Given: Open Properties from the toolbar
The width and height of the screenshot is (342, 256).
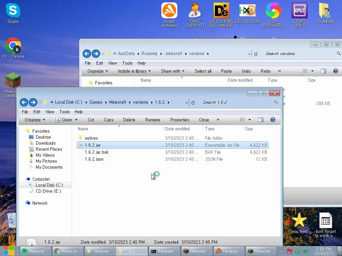Looking at the screenshot, I should click(x=180, y=120).
